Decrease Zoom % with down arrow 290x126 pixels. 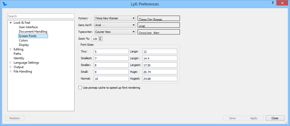(100, 40)
